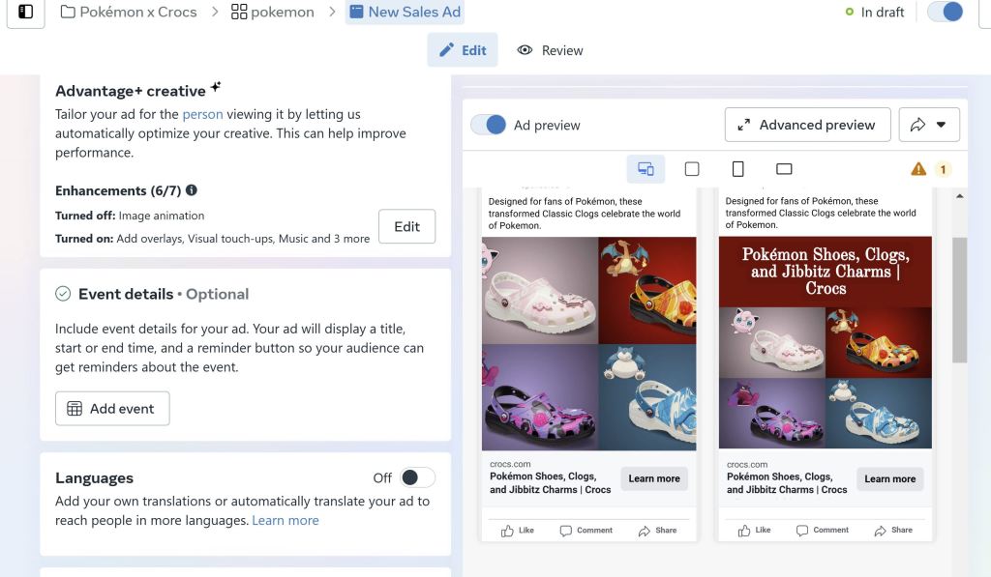
Task: Open the Pokémon x Crocs campaign breadcrumb
Action: (129, 13)
